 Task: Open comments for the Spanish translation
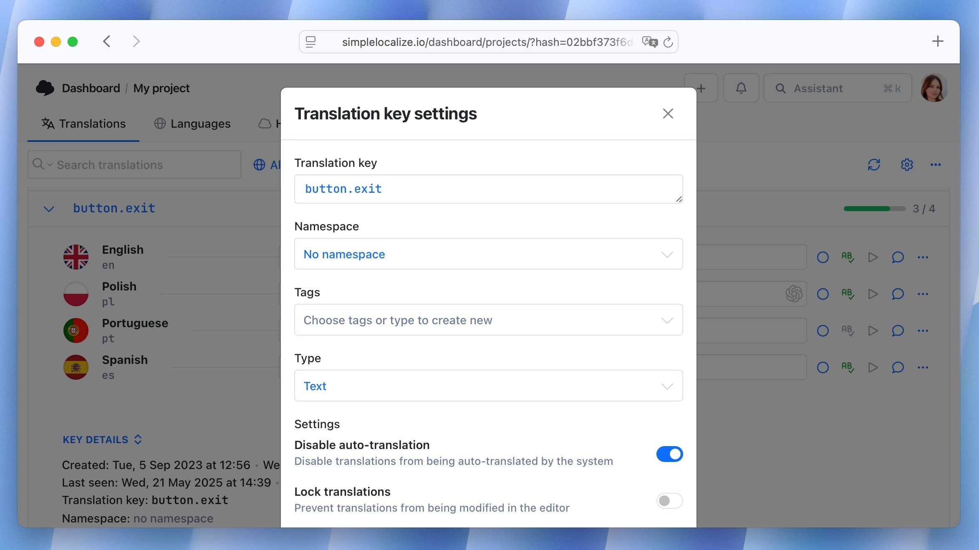pos(898,368)
